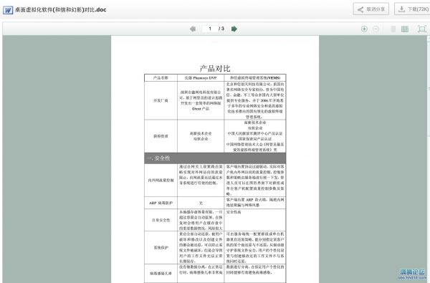Select the 开发厂商 row label cell
The height and width of the screenshot is (283, 430).
coord(161,100)
